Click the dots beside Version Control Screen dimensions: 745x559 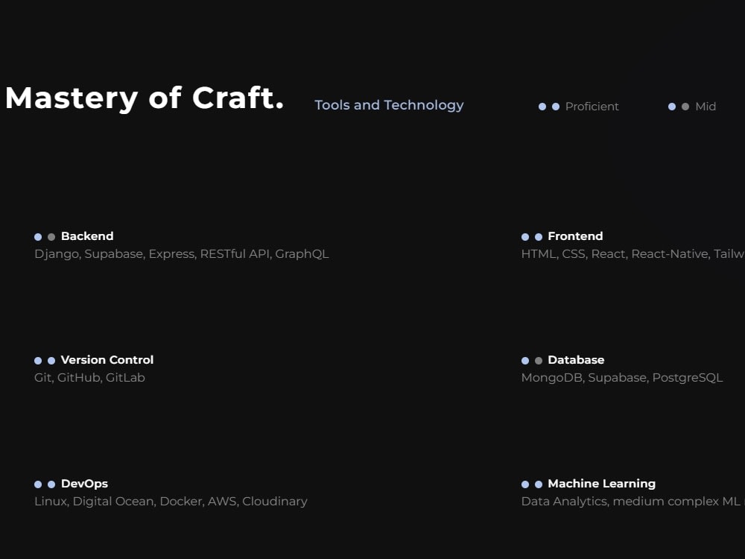[45, 360]
